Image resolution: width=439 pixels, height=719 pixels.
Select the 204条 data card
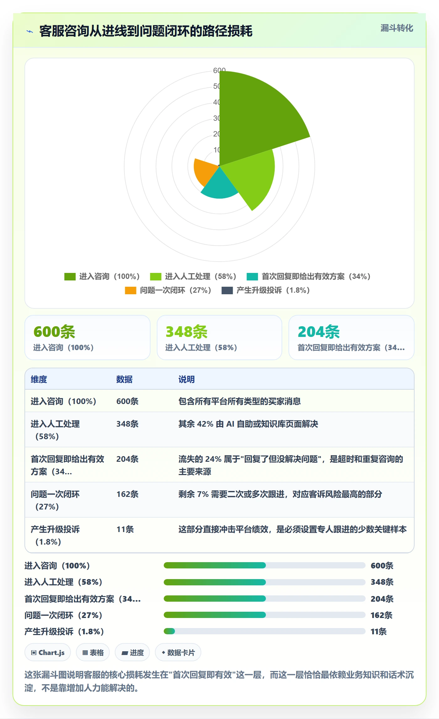click(352, 338)
